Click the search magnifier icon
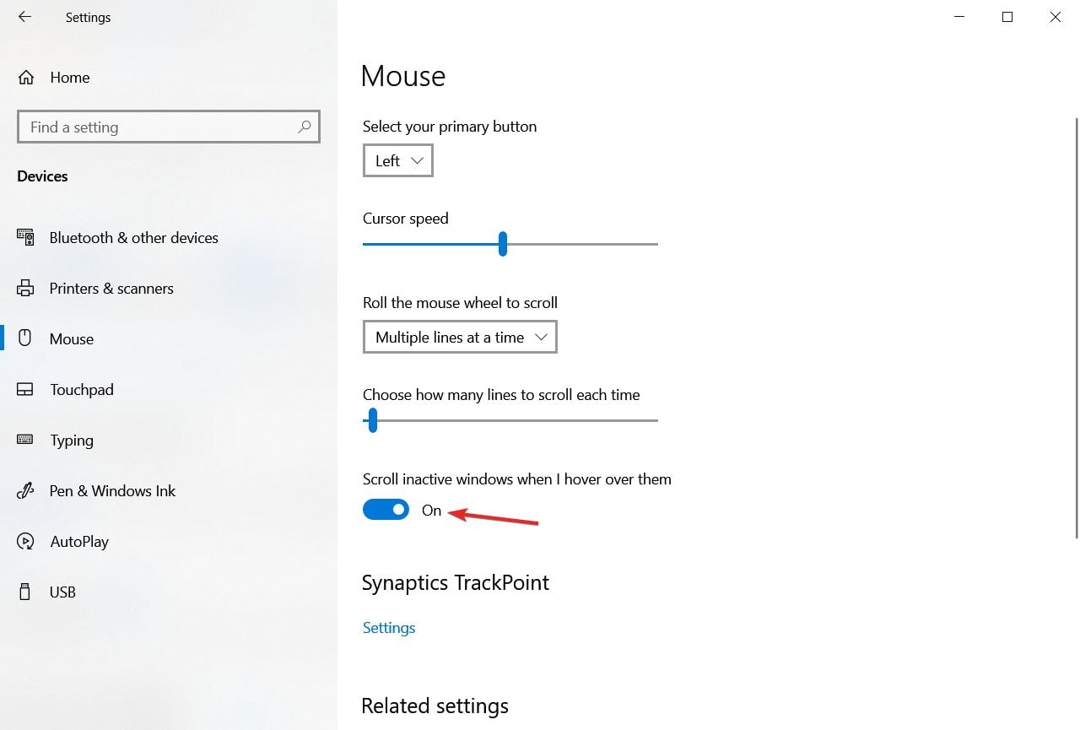 (305, 127)
